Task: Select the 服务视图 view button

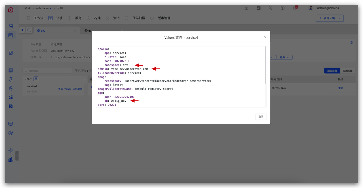Action: (x=332, y=71)
